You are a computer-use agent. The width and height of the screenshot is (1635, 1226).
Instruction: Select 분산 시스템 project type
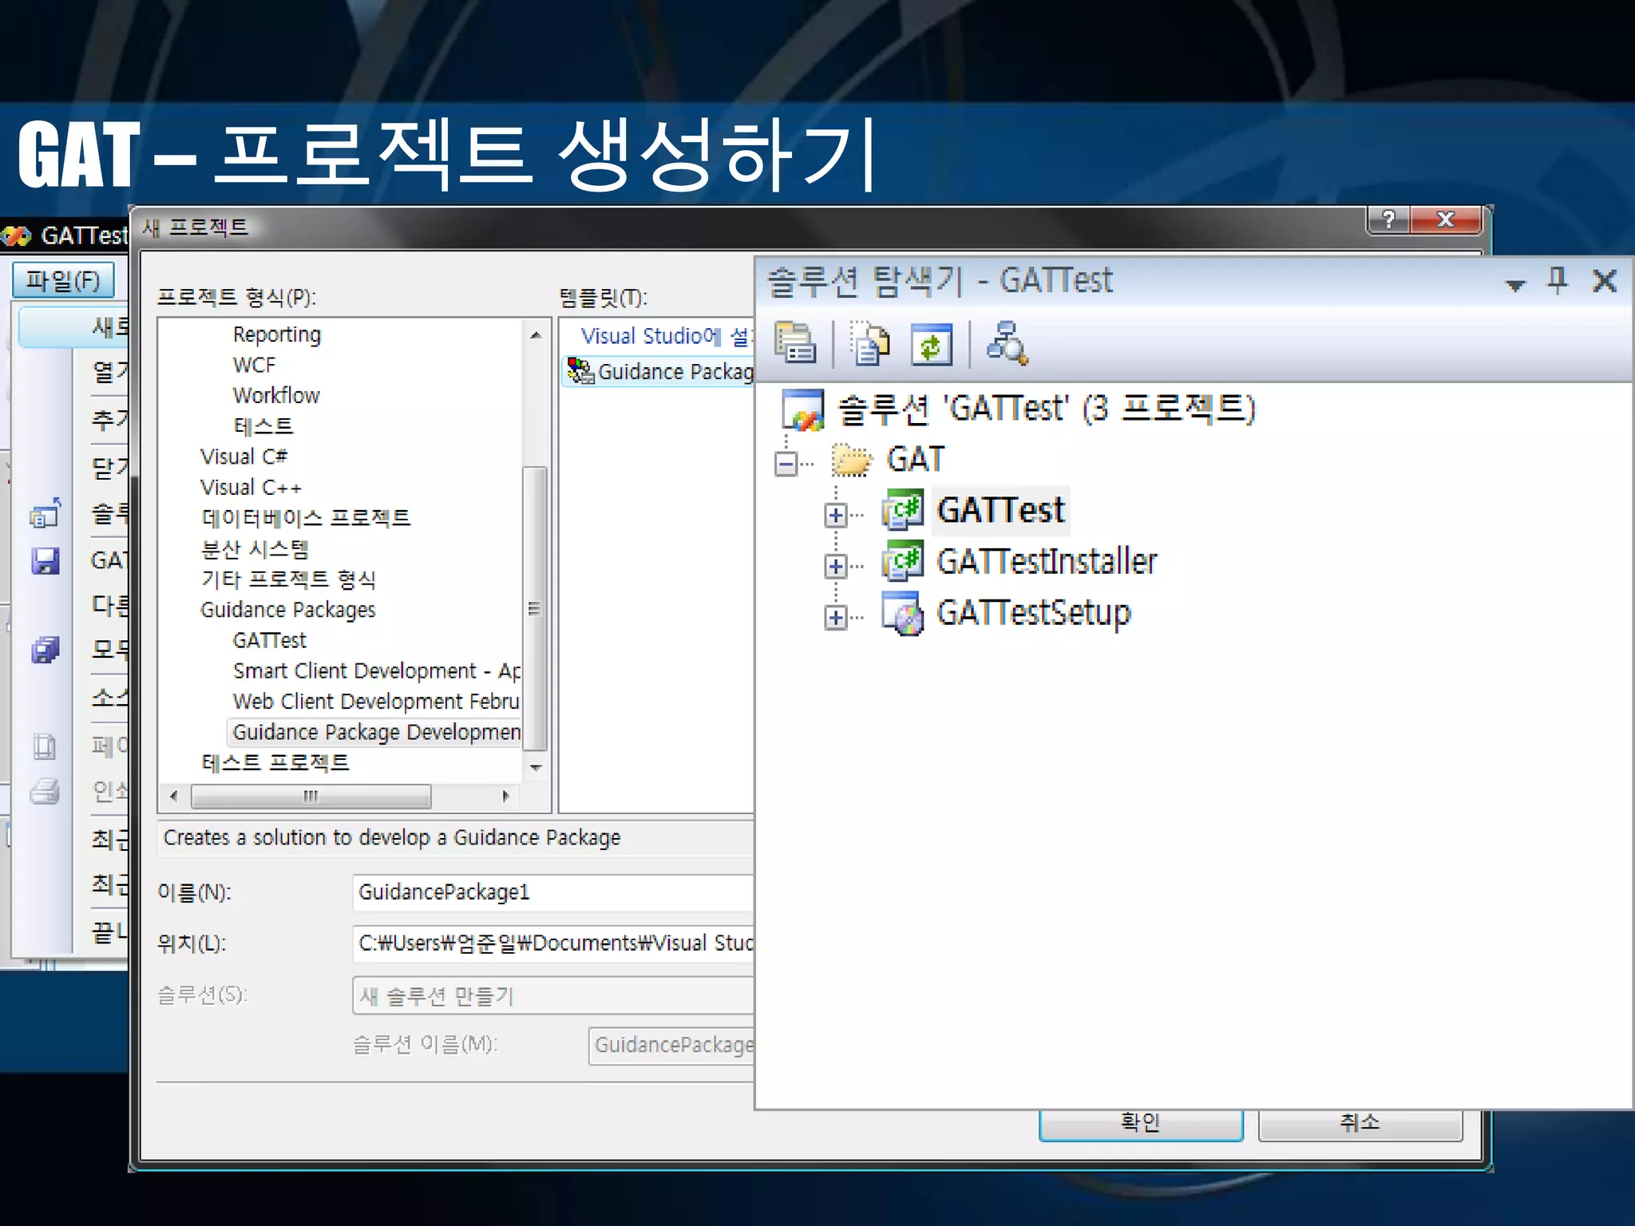tap(255, 548)
